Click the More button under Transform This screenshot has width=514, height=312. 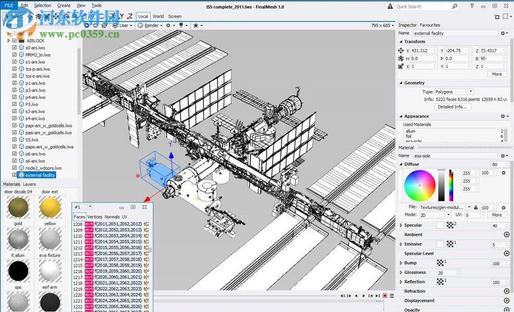(497, 74)
